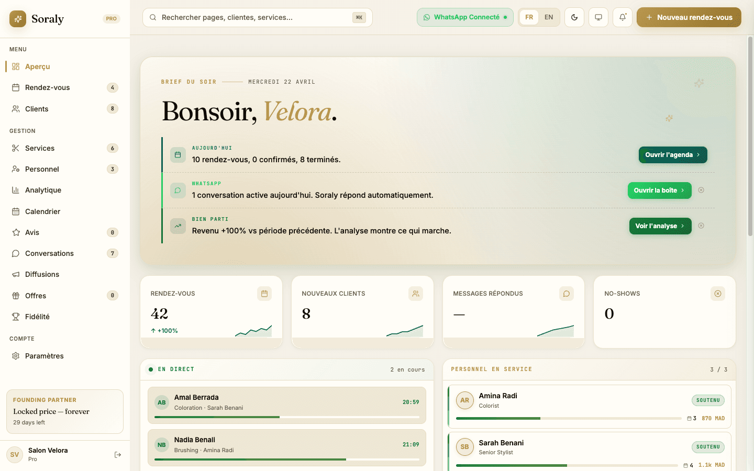
Task: Click the Soraly logo icon
Action: click(18, 19)
